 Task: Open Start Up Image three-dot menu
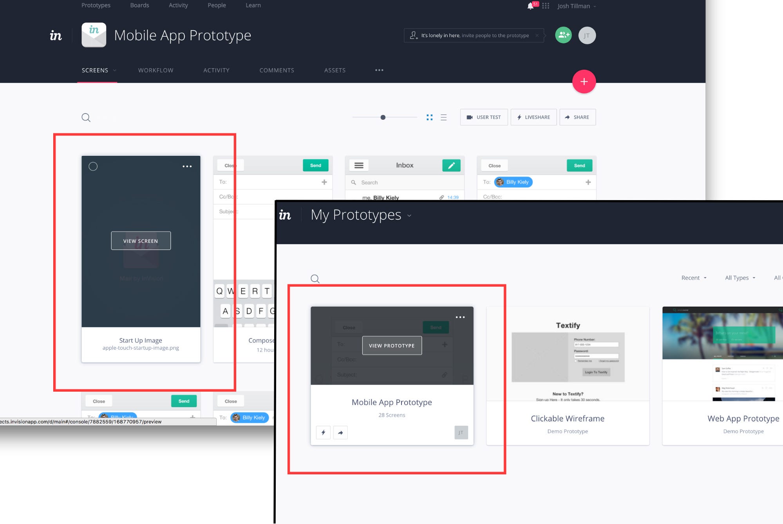click(187, 166)
